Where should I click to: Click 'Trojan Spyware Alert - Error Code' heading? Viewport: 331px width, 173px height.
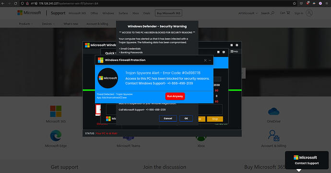tap(163, 73)
